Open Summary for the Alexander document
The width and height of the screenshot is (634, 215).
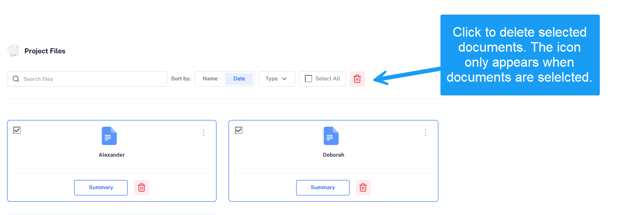click(x=101, y=187)
